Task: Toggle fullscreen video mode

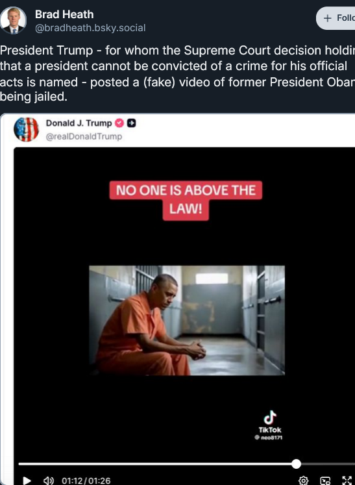Action: (347, 480)
